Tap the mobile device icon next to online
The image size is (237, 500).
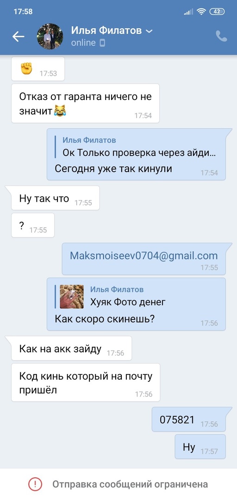(102, 43)
